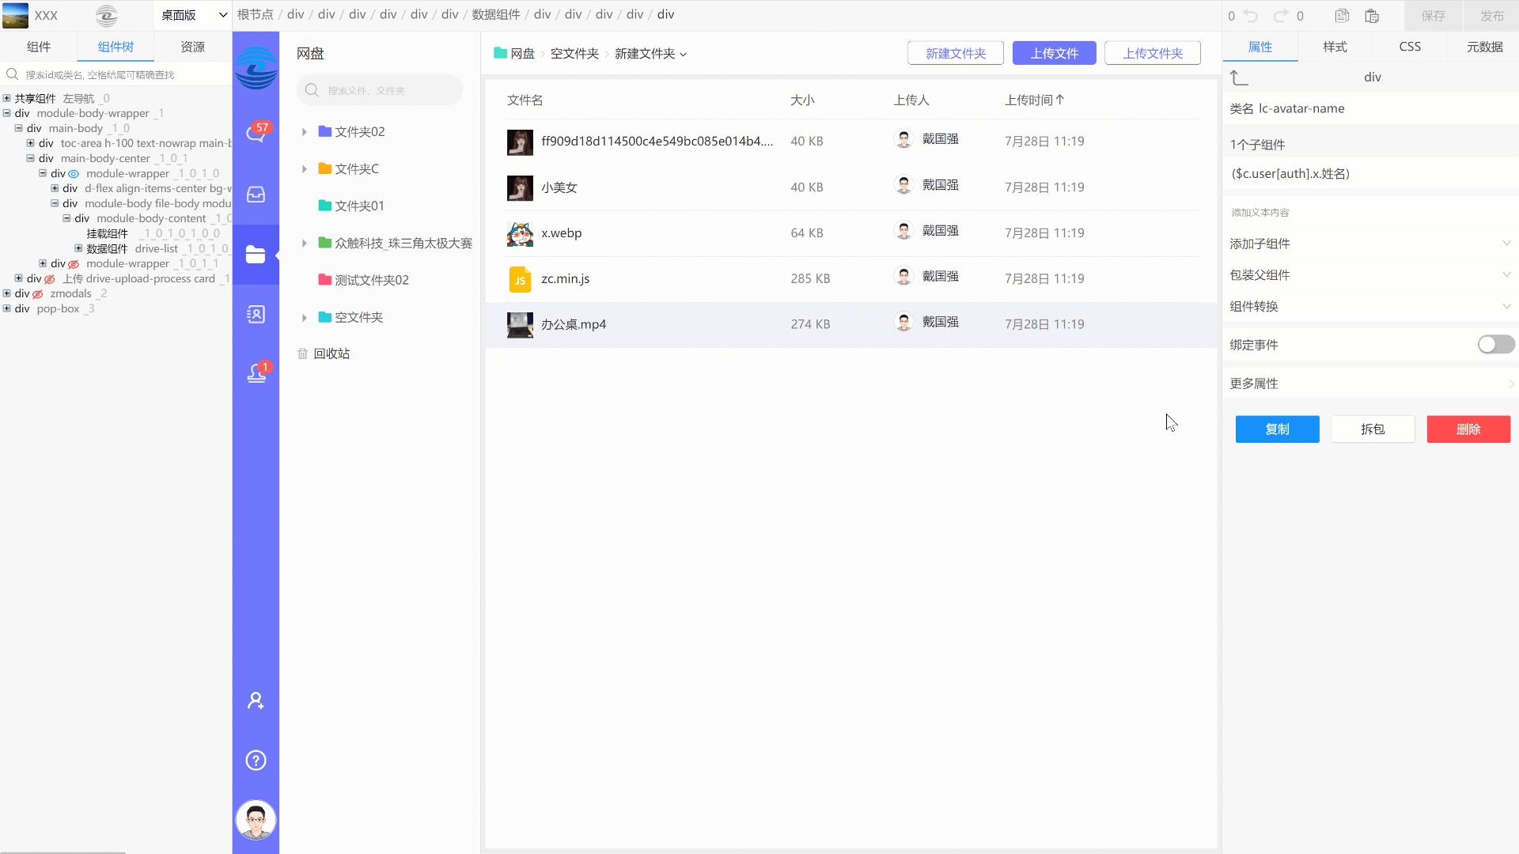Image resolution: width=1519 pixels, height=854 pixels.
Task: Toggle hidden eye on drive-upload-process card
Action: click(x=49, y=279)
